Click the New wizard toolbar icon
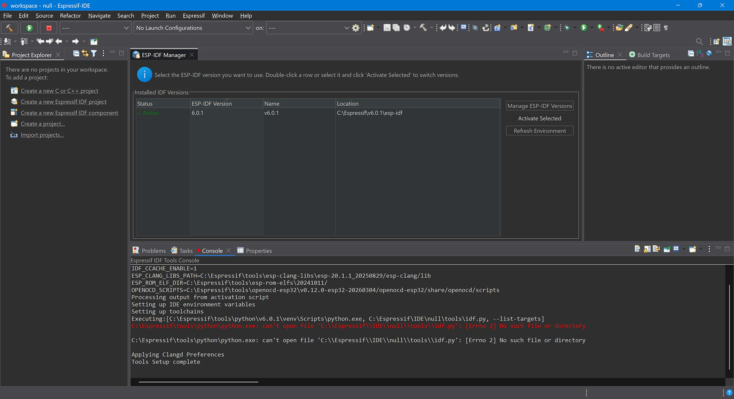The width and height of the screenshot is (734, 399). pyautogui.click(x=370, y=28)
